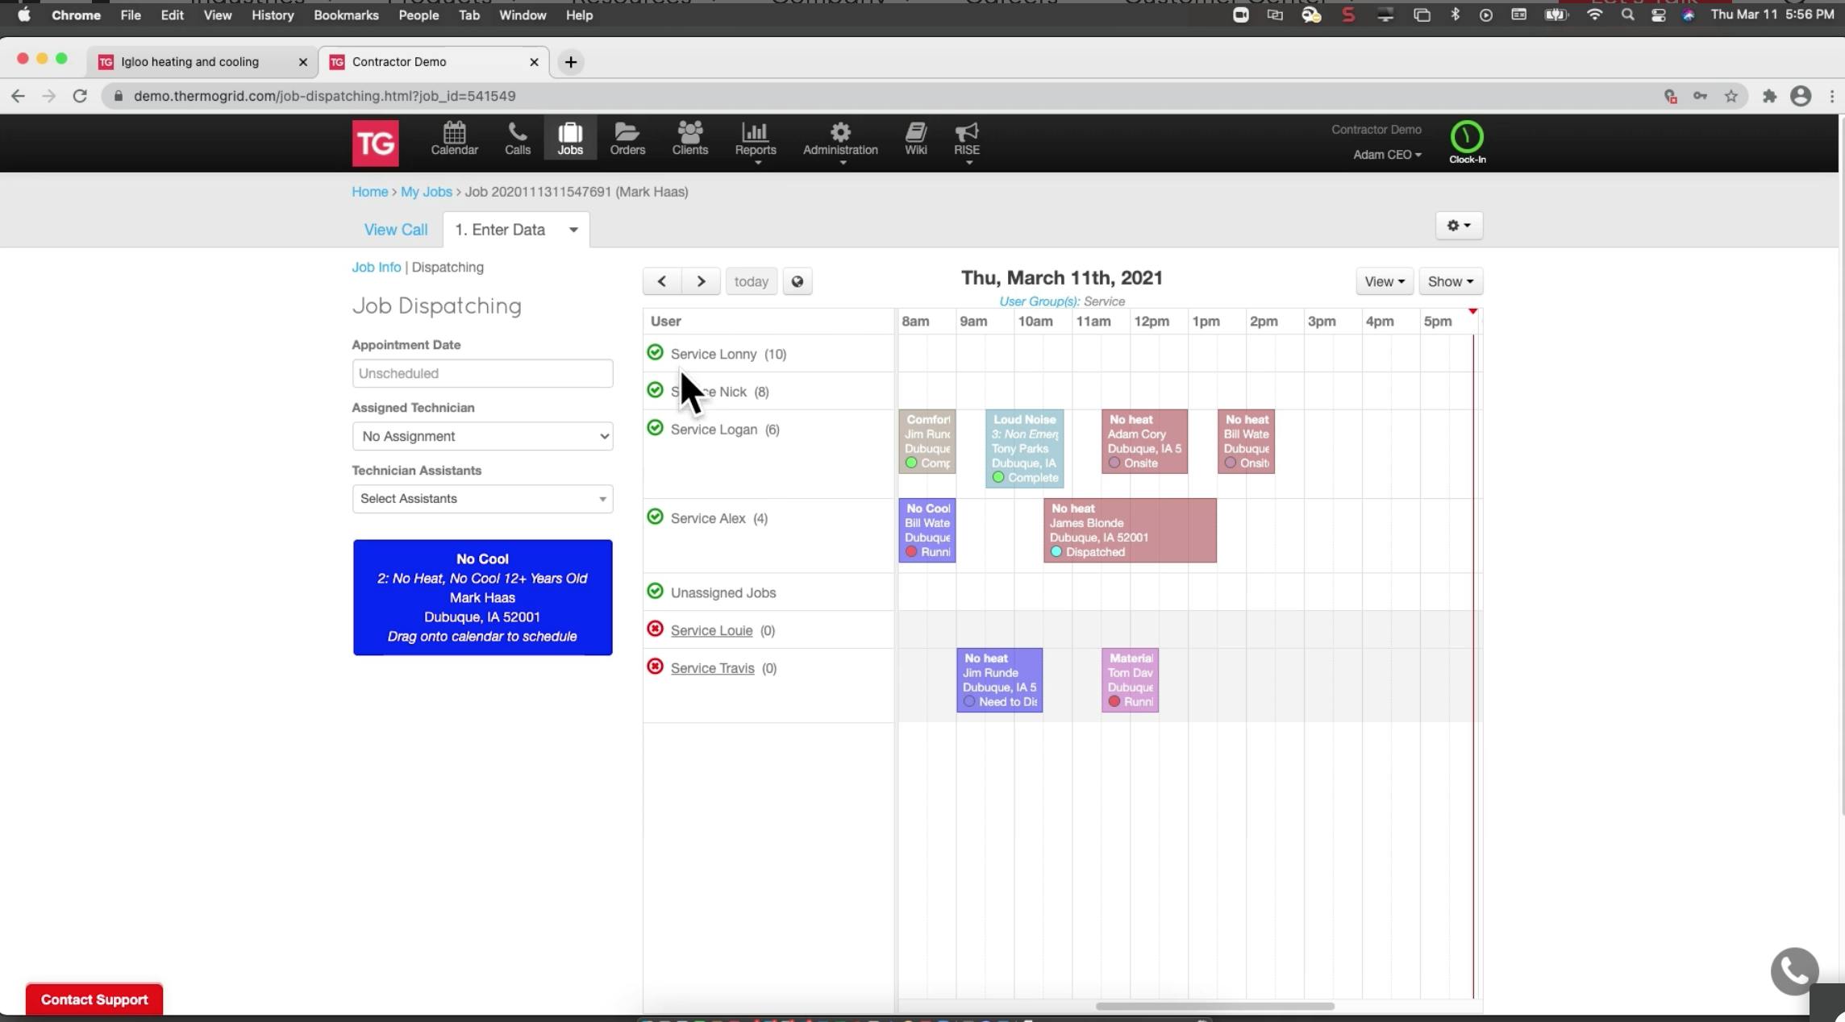Screen dimensions: 1845x1022
Task: Open the Wiki module
Action: [x=915, y=139]
